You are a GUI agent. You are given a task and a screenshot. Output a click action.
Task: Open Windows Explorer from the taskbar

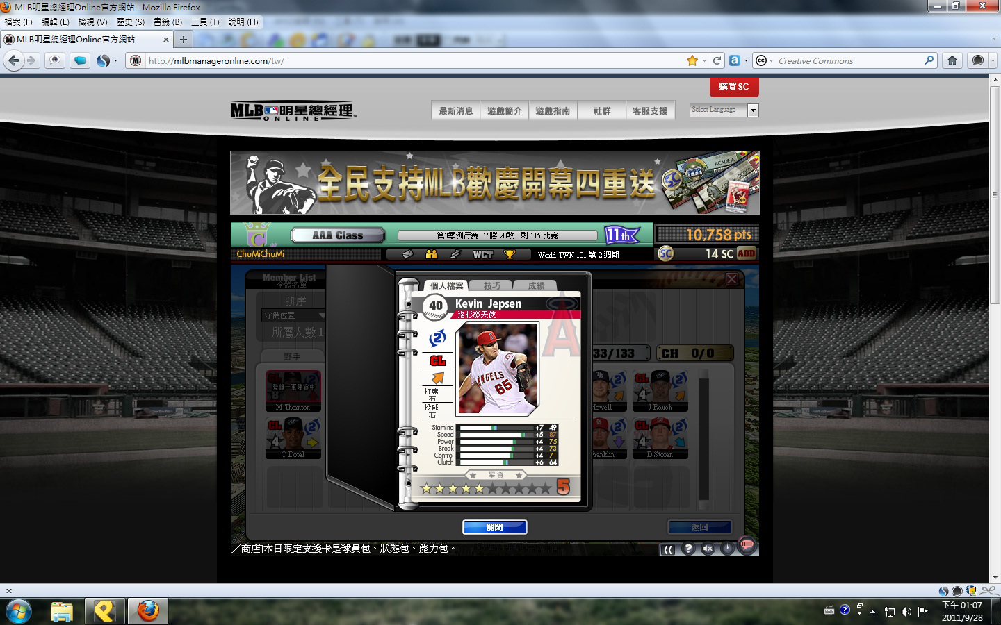click(x=62, y=612)
